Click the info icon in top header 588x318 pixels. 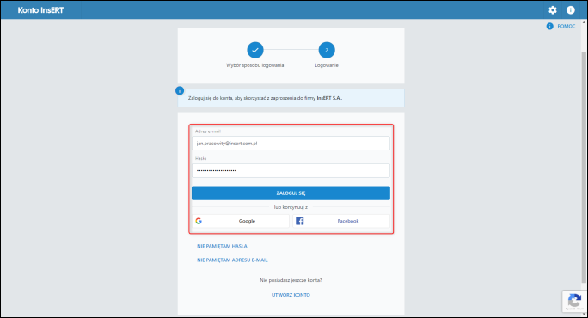[570, 10]
